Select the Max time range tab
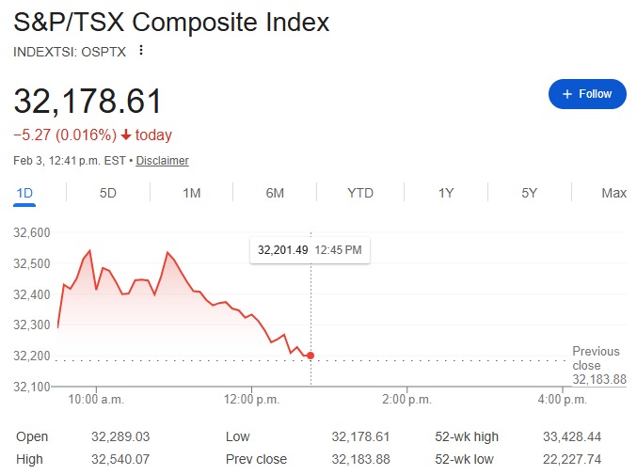 click(613, 193)
